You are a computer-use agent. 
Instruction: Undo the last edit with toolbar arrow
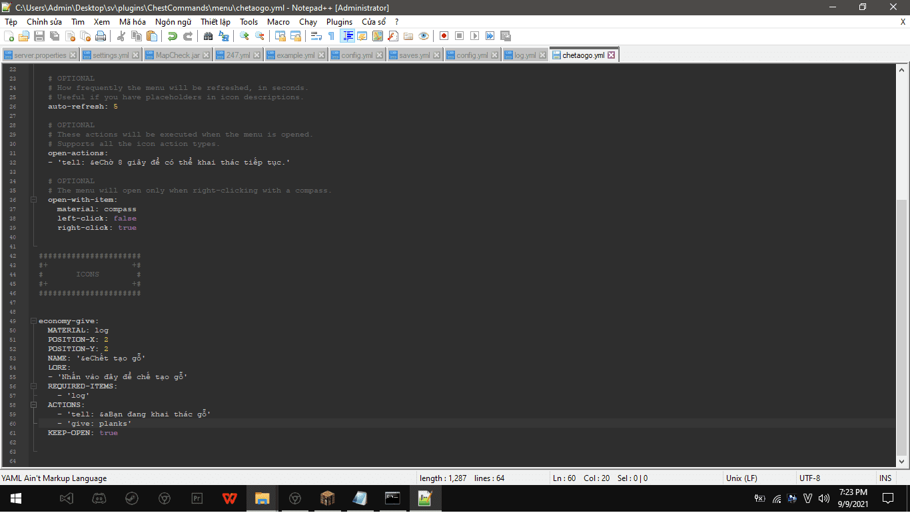173,36
